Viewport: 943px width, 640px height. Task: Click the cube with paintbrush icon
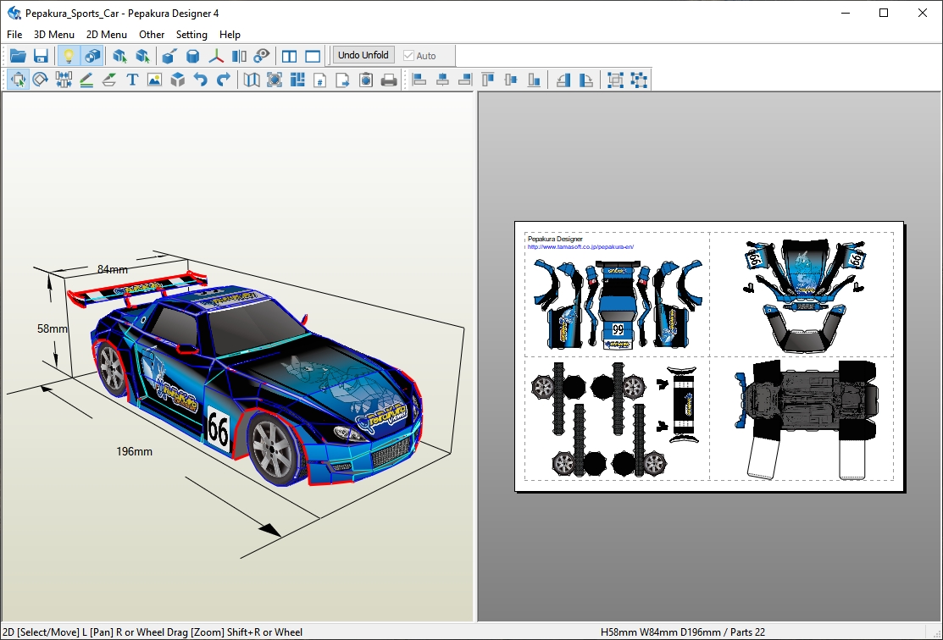pyautogui.click(x=169, y=56)
